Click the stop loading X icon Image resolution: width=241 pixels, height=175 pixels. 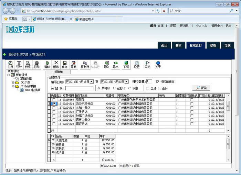coord(164,11)
